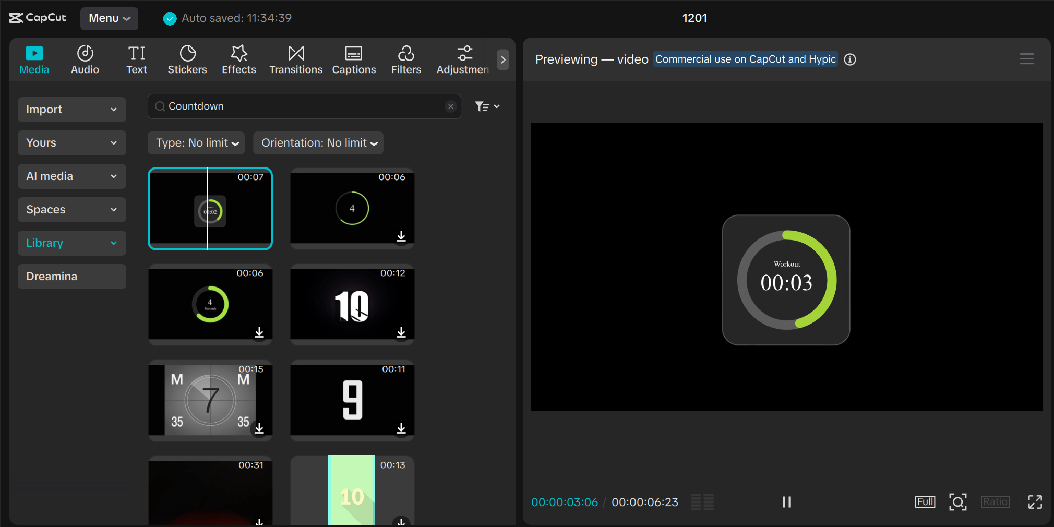
Task: Switch to the Library tab
Action: [x=71, y=243]
